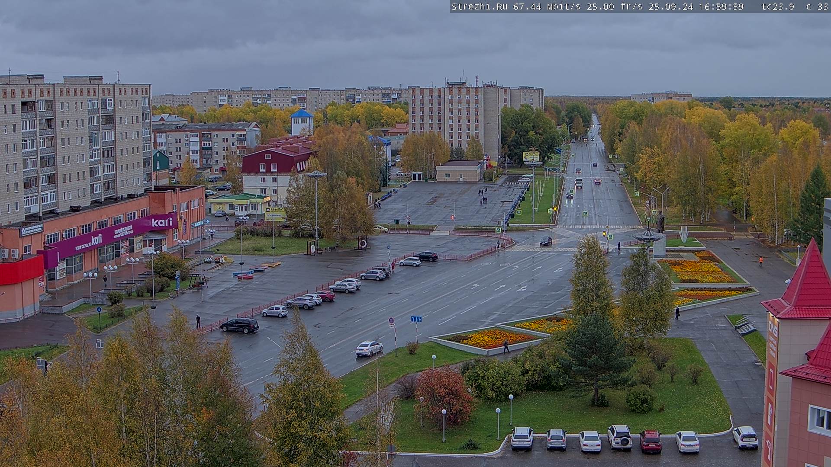
Task: Click the "Strezhi.Ru" overlay text
Action: (480, 6)
